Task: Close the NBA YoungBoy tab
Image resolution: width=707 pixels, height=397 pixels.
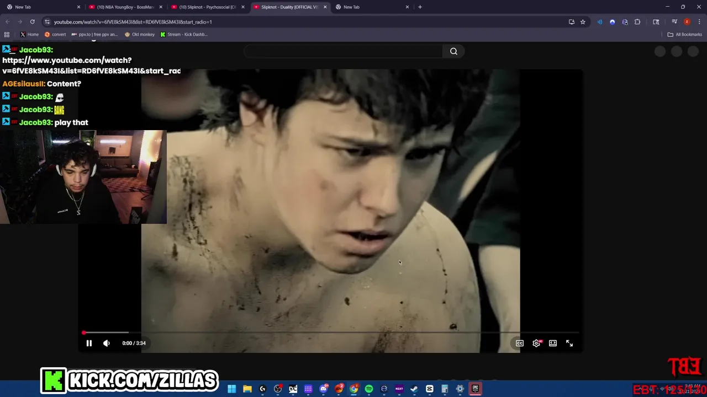Action: (161, 7)
